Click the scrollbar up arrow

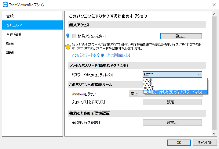(x=214, y=14)
